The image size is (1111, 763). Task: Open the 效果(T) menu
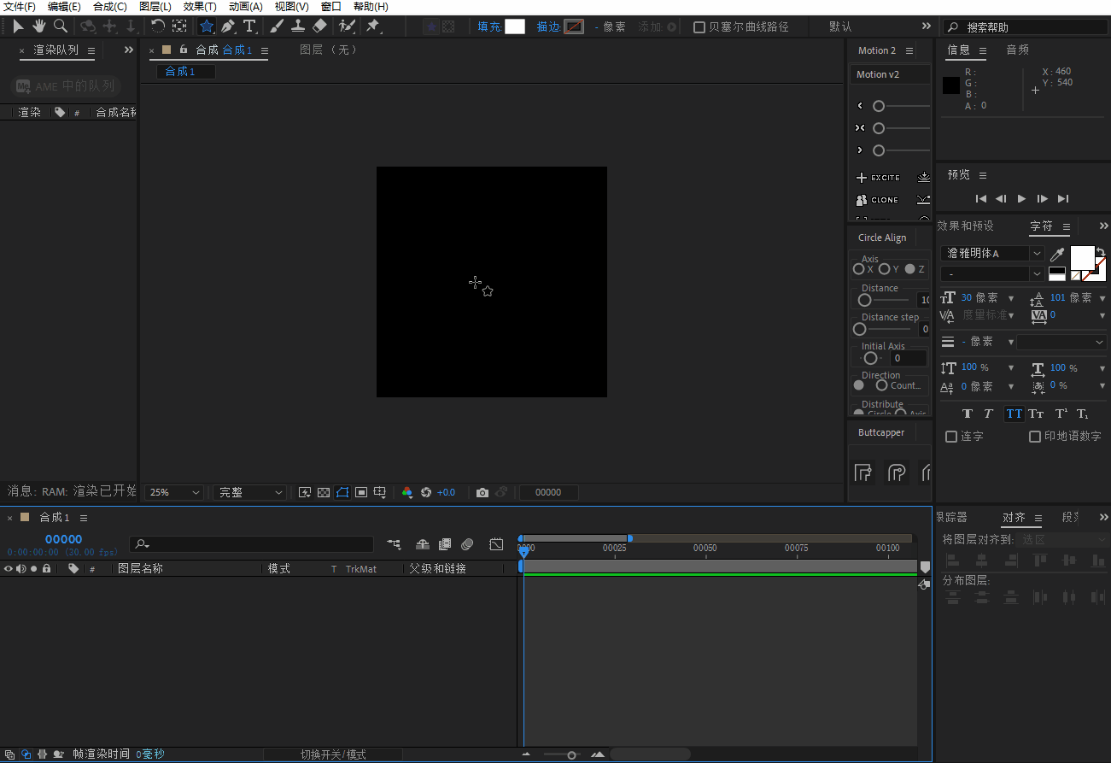(x=200, y=7)
